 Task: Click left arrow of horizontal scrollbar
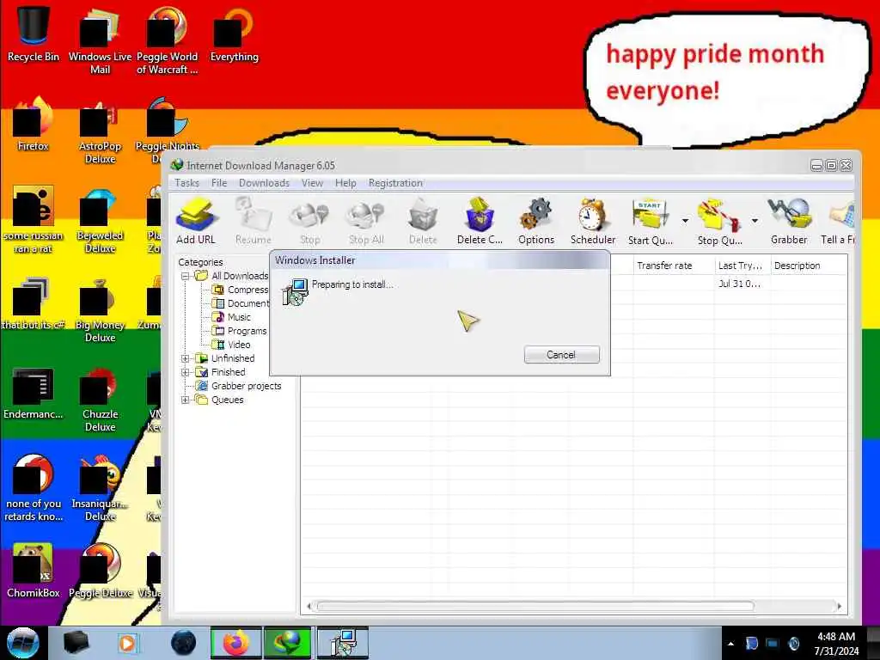[309, 606]
